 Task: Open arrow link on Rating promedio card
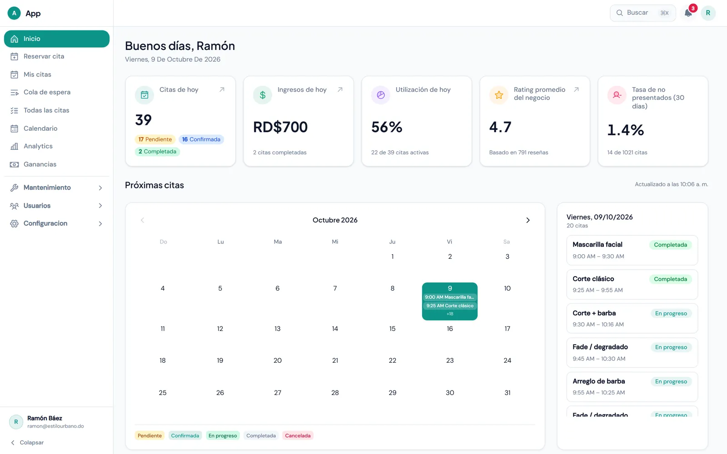coord(576,89)
